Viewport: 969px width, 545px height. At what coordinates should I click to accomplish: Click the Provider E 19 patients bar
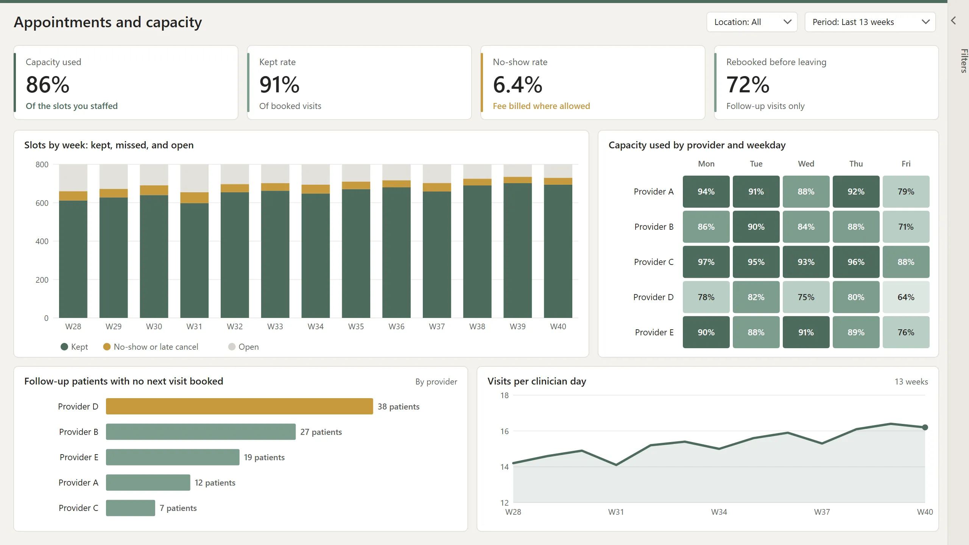pyautogui.click(x=173, y=457)
